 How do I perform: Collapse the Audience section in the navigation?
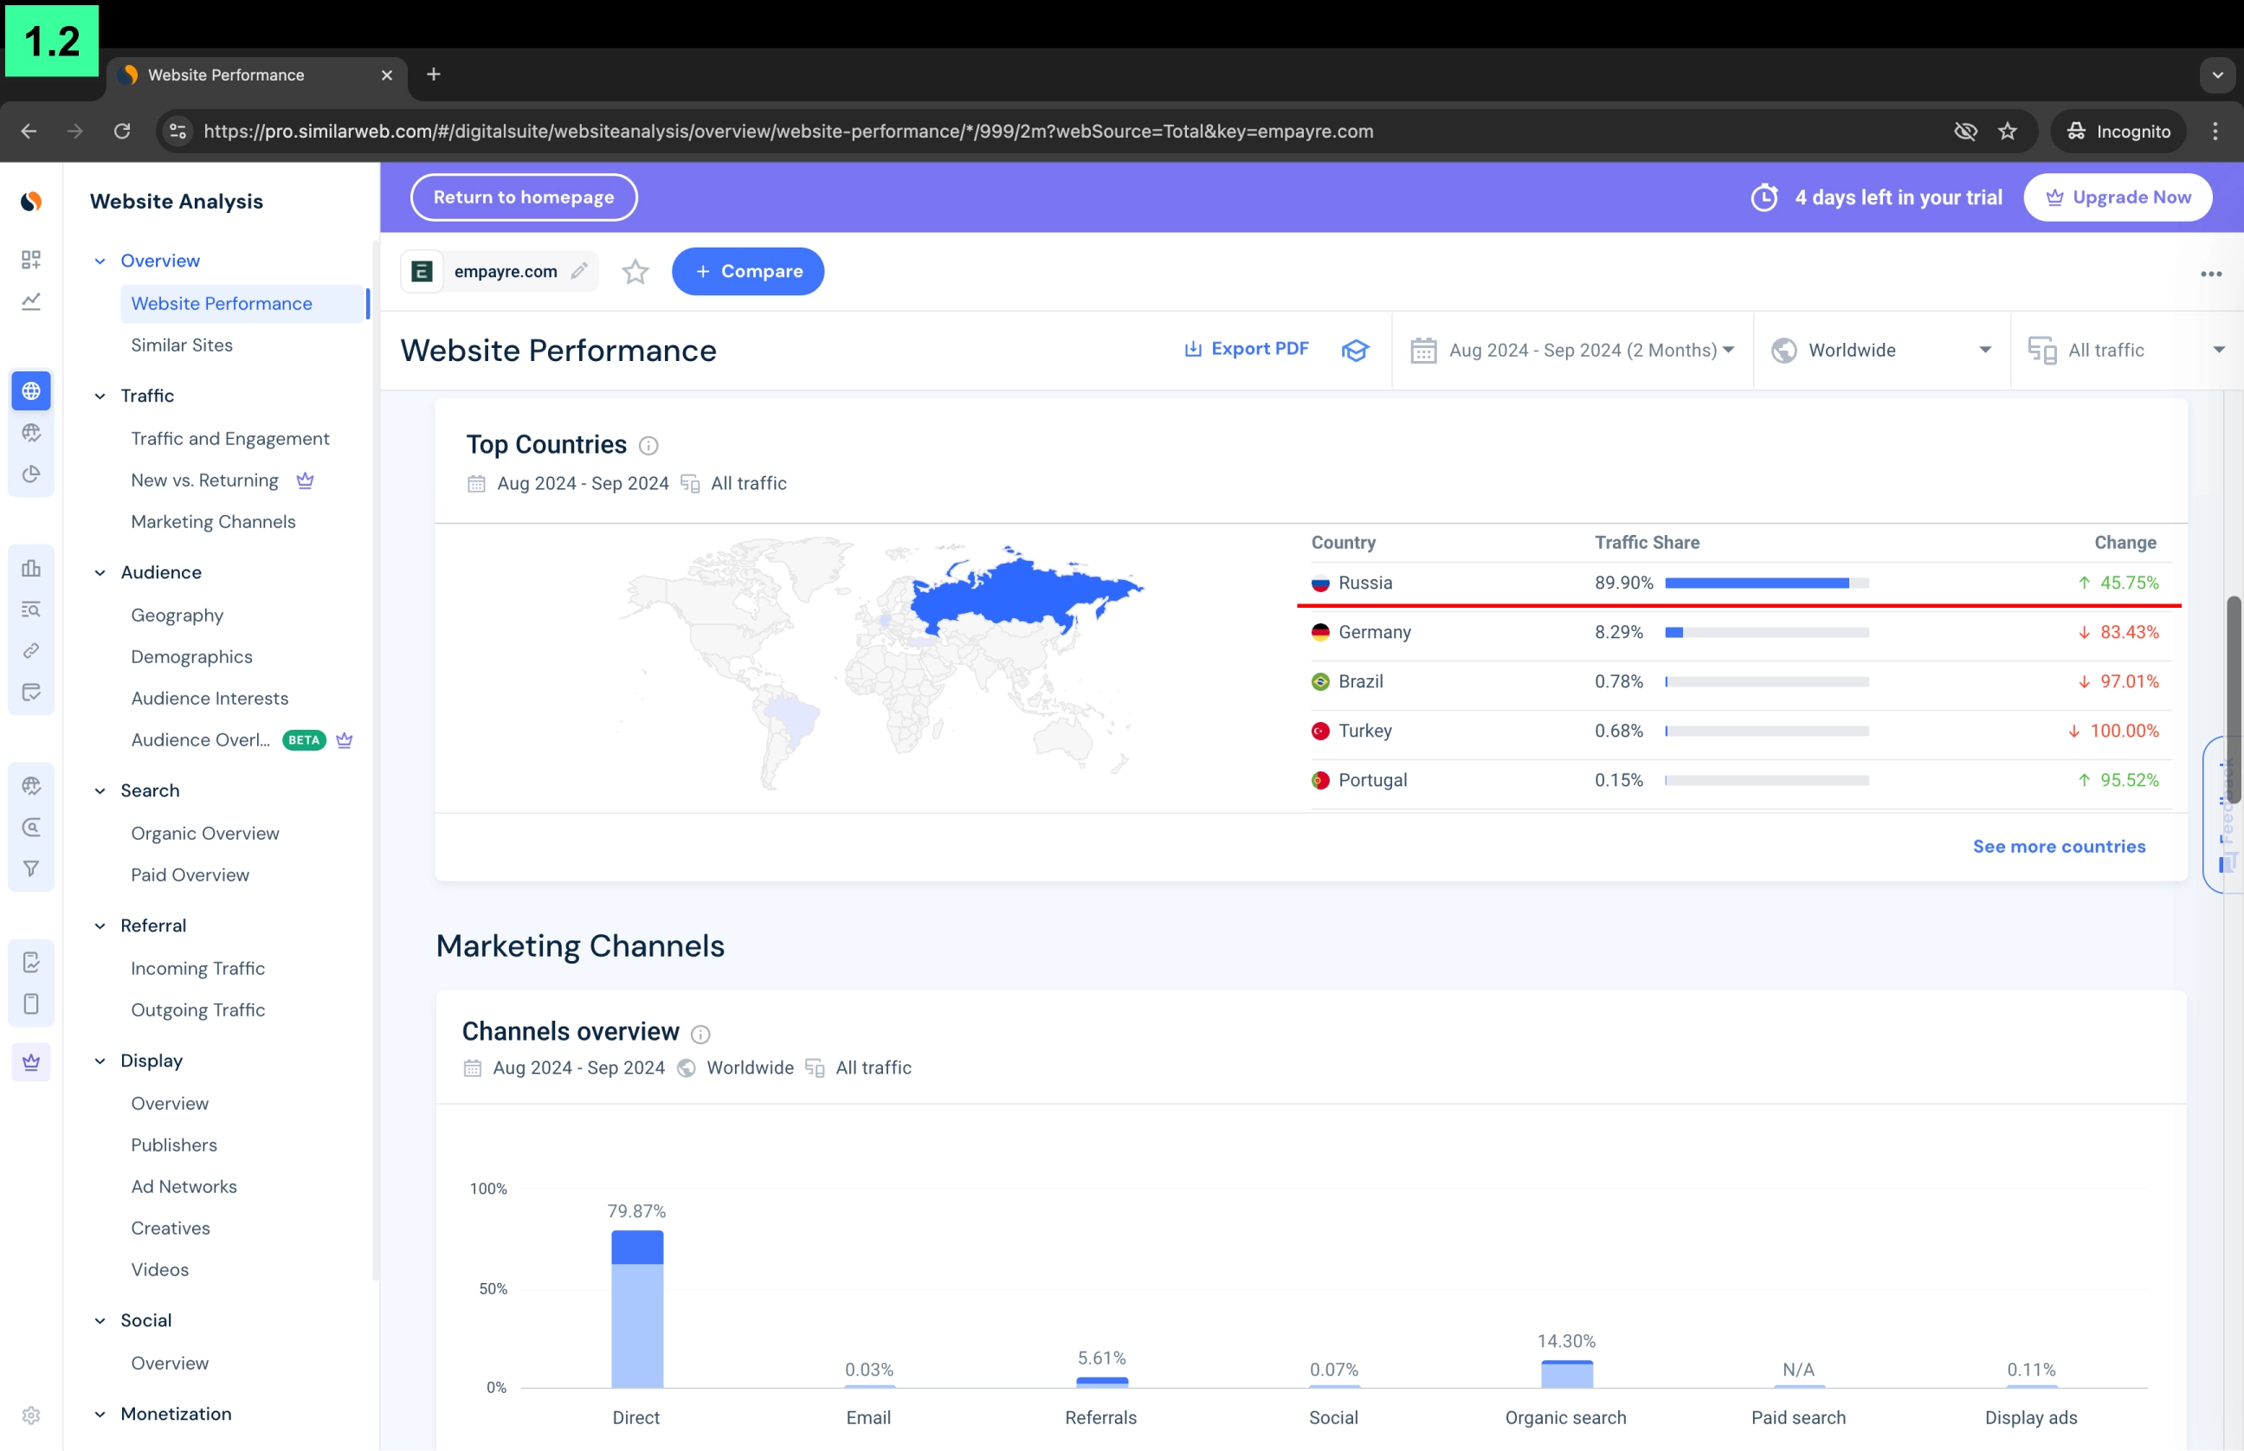click(100, 572)
